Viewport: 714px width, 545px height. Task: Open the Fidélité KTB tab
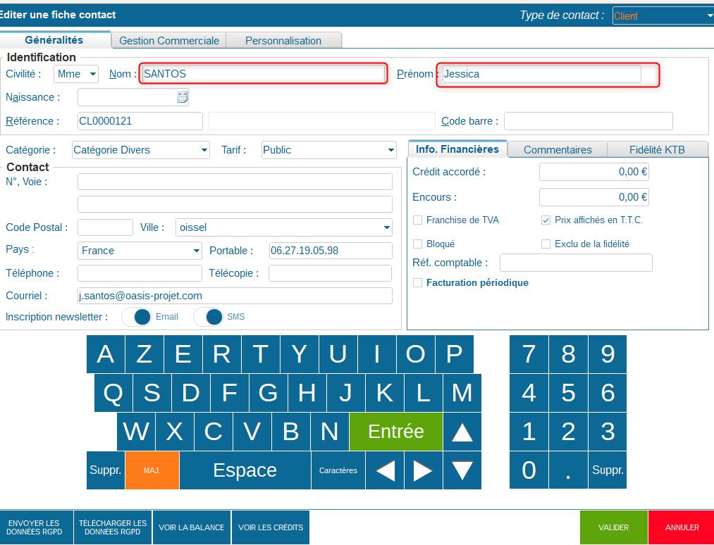[x=657, y=150]
